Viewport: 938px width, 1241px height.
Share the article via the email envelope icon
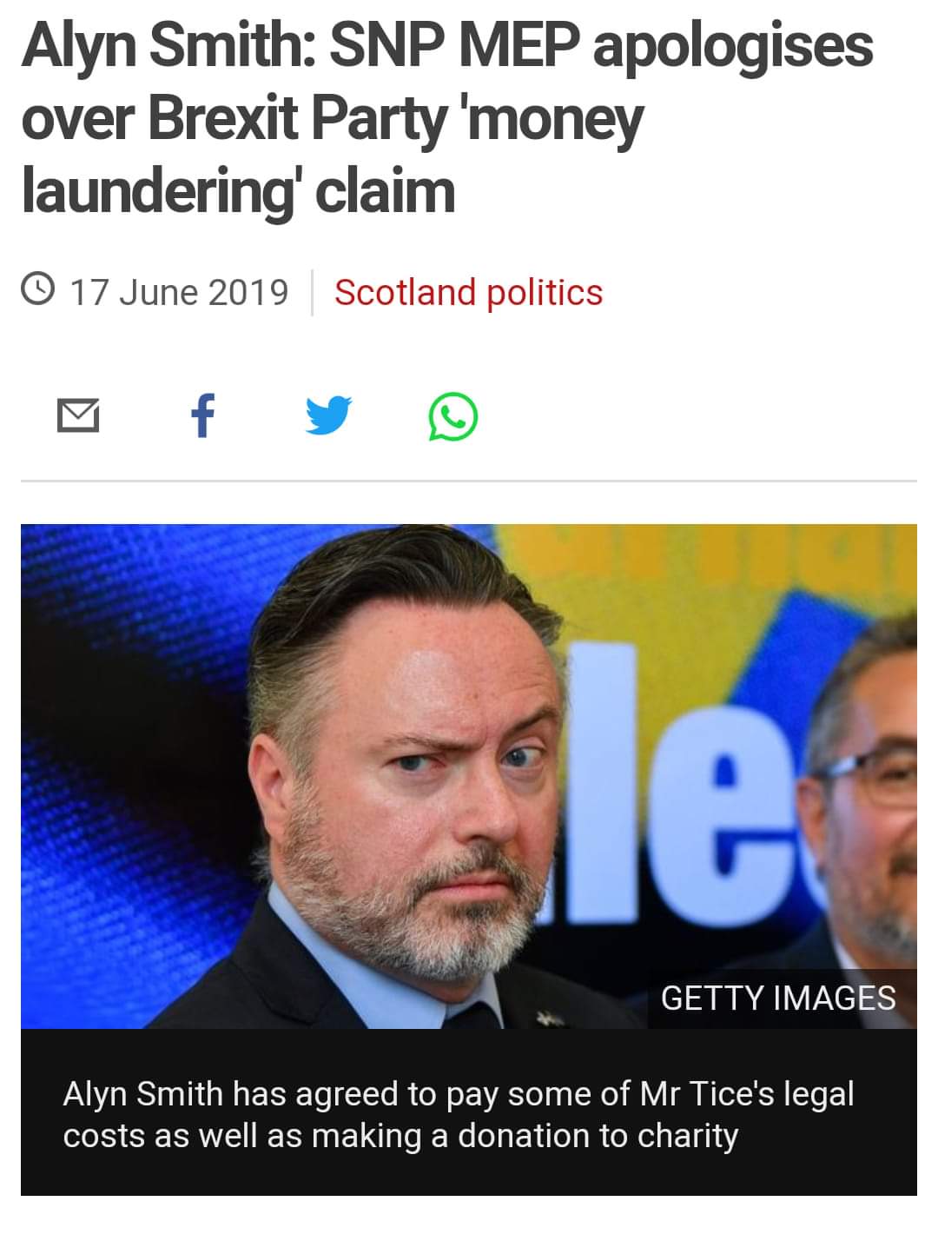pyautogui.click(x=78, y=416)
